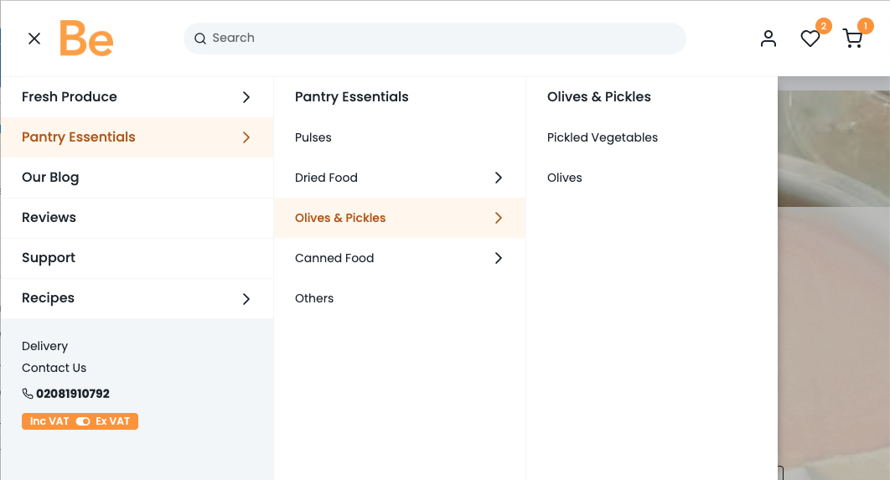
Task: Expand the Recipes submenu chevron
Action: (246, 298)
